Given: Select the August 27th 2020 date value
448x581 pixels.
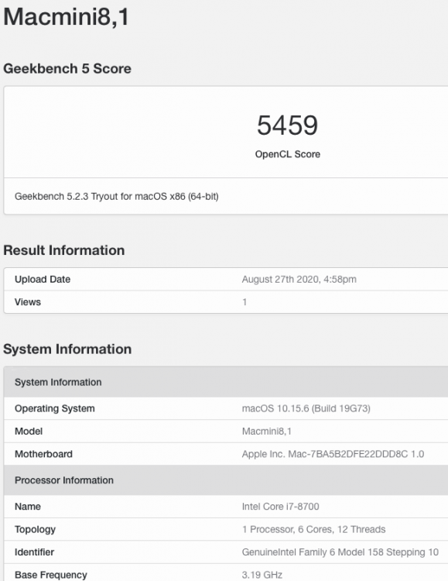Looking at the screenshot, I should (x=299, y=279).
